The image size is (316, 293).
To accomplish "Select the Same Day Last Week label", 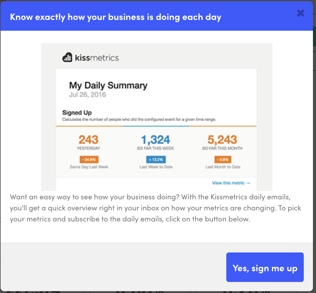I will 88,167.
